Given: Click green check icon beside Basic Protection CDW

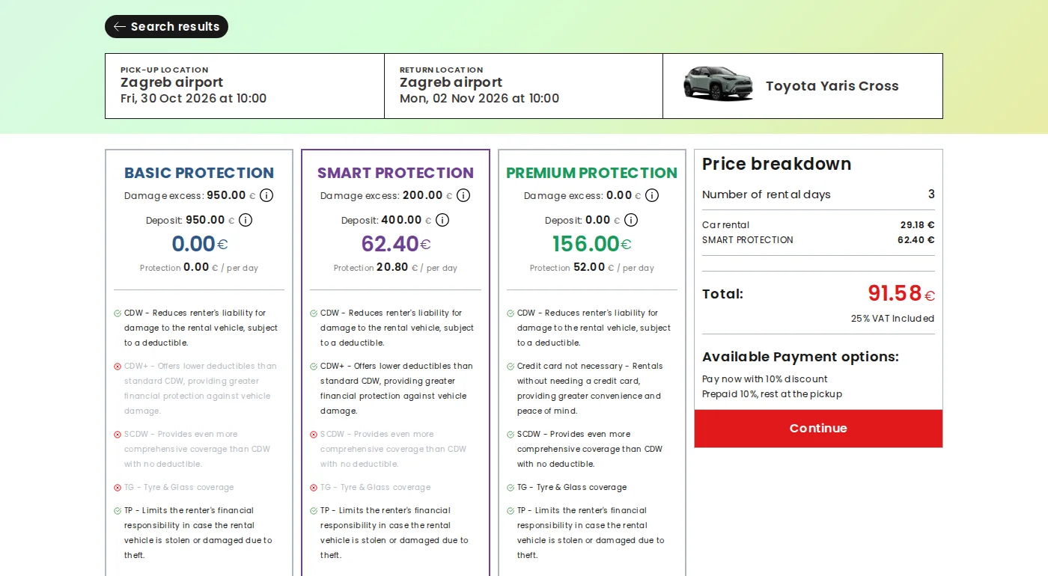Looking at the screenshot, I should [118, 313].
